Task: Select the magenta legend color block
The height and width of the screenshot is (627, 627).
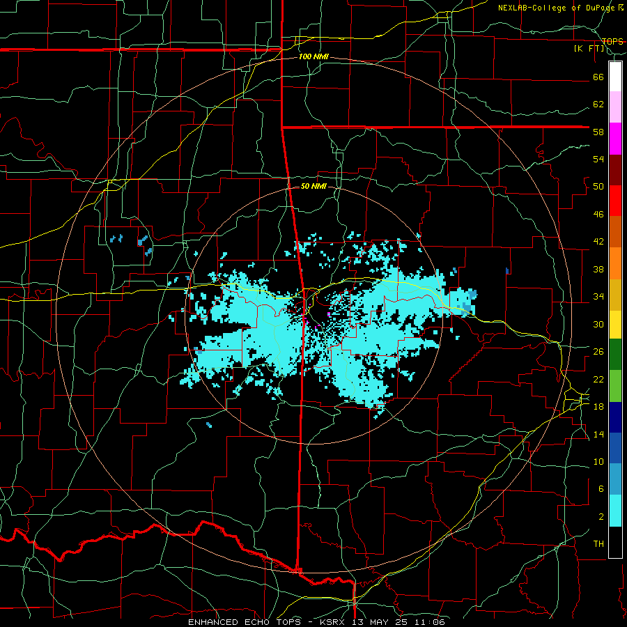Action: point(615,139)
